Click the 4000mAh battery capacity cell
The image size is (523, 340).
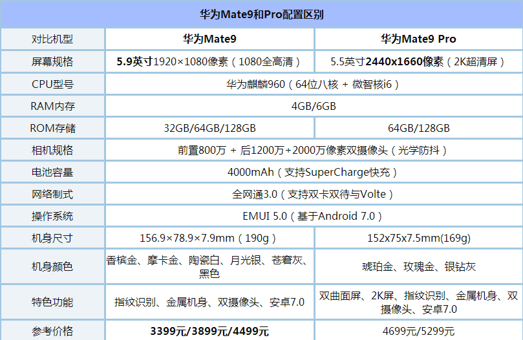313,173
